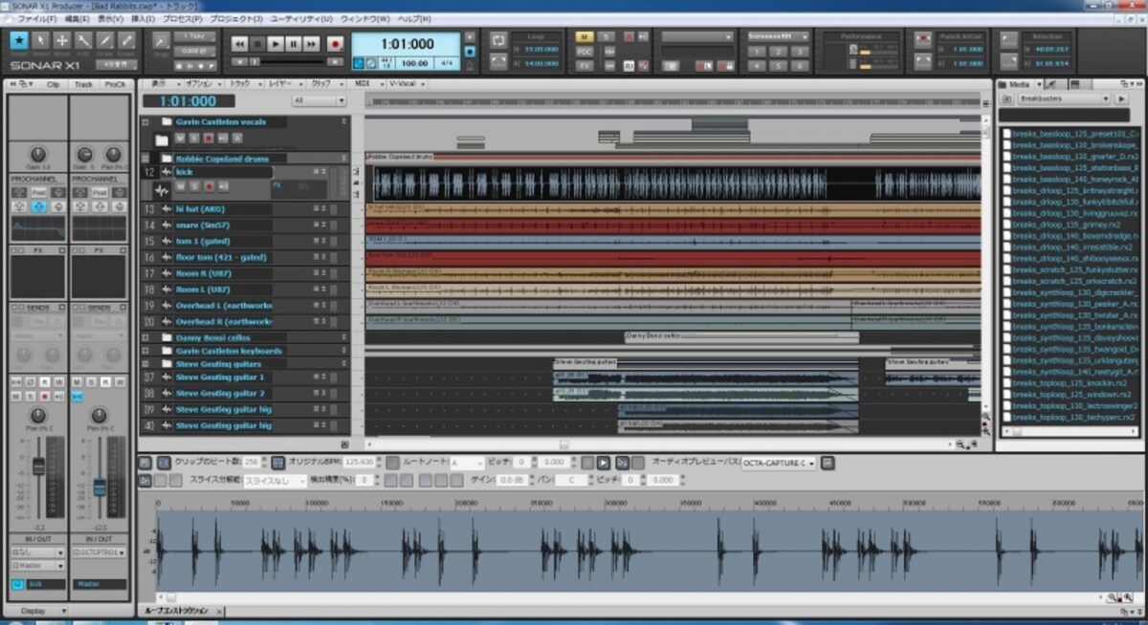Click the yellow M mute-all button
The height and width of the screenshot is (625, 1148).
(x=585, y=36)
